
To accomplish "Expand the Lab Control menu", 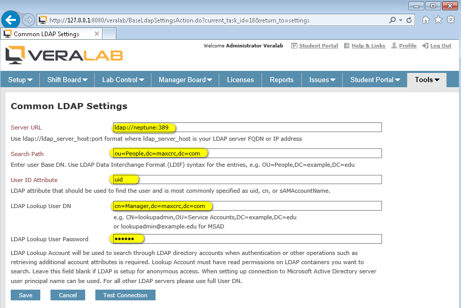I will click(123, 80).
